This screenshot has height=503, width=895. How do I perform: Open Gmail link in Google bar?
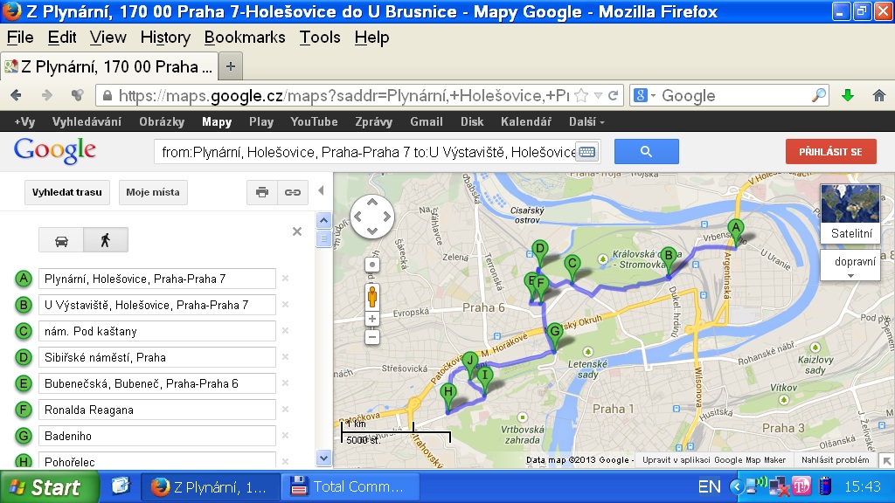pos(427,121)
